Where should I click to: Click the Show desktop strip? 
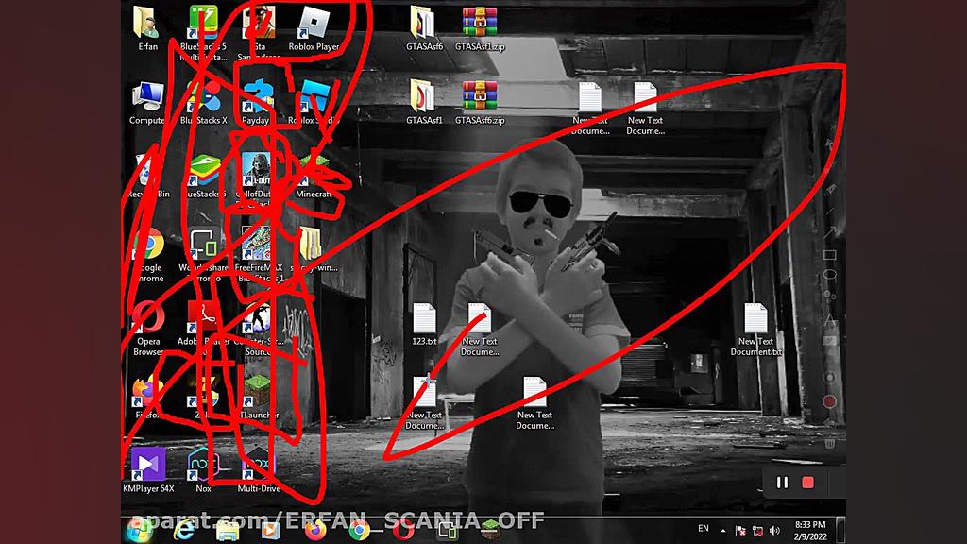(840, 530)
